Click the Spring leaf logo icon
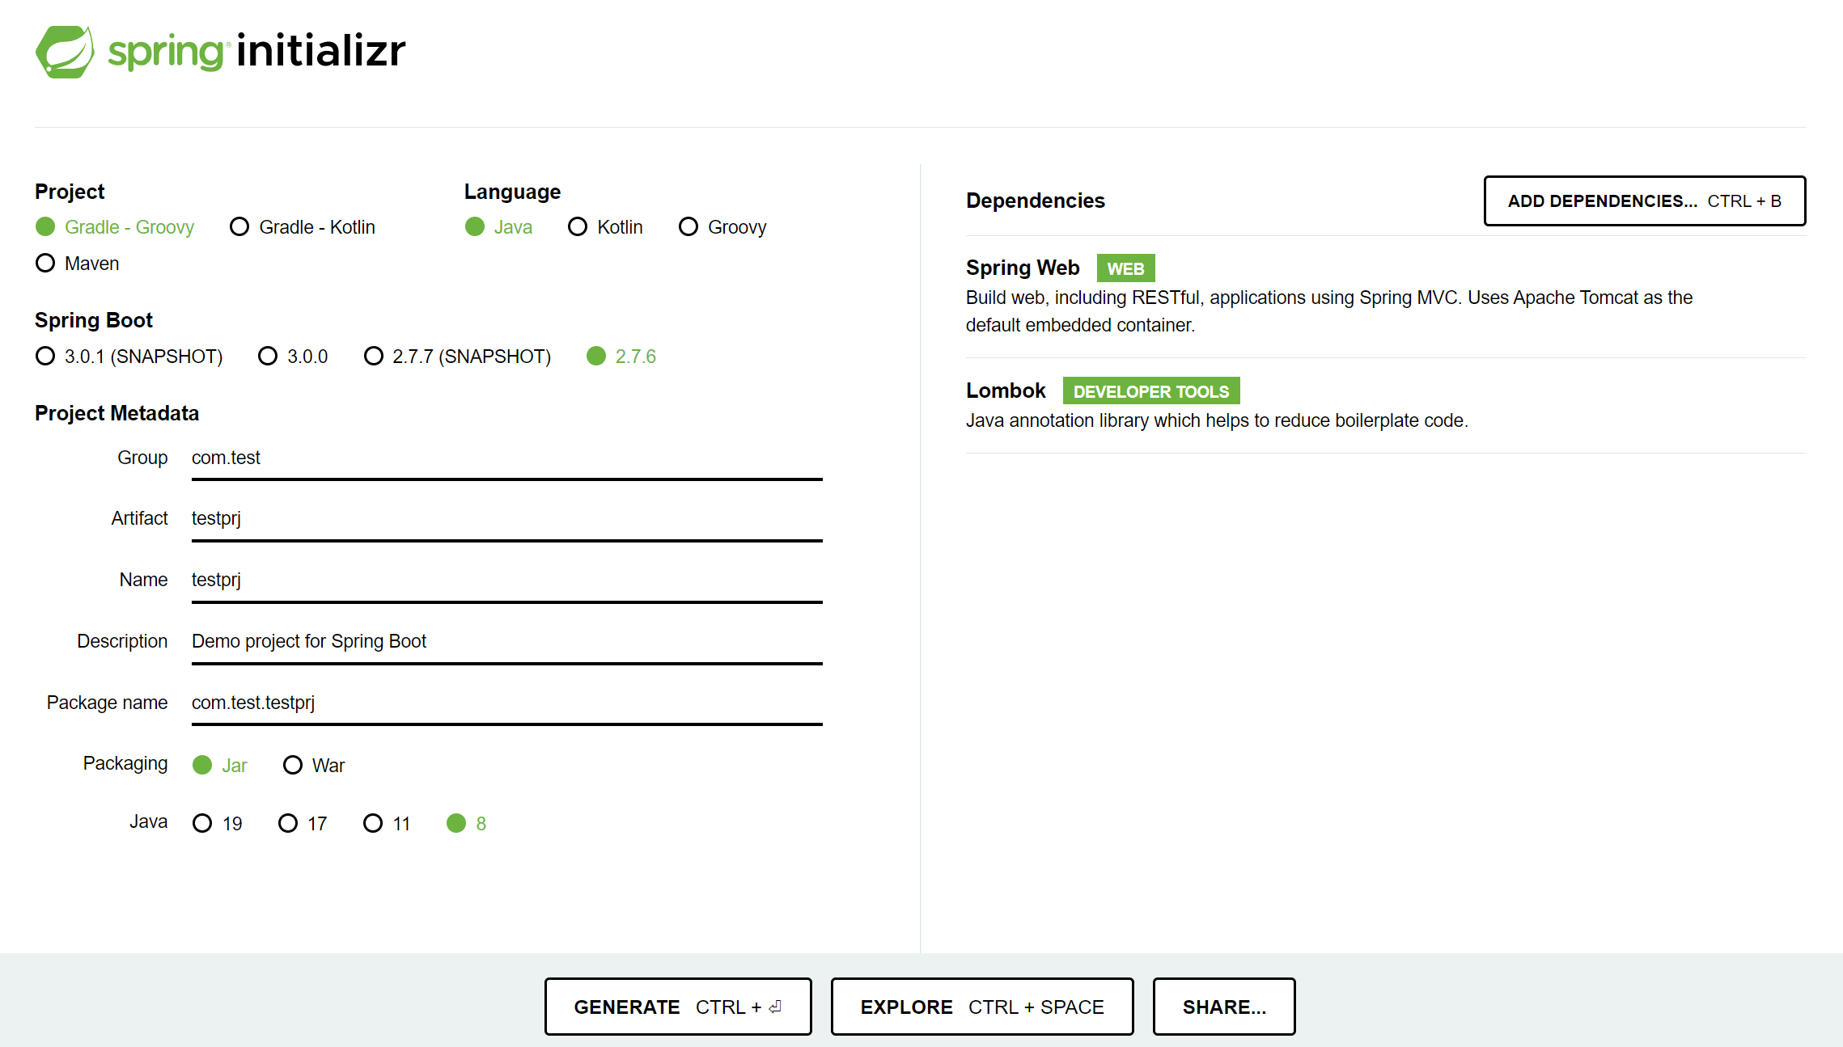Image resolution: width=1843 pixels, height=1047 pixels. pos(65,52)
